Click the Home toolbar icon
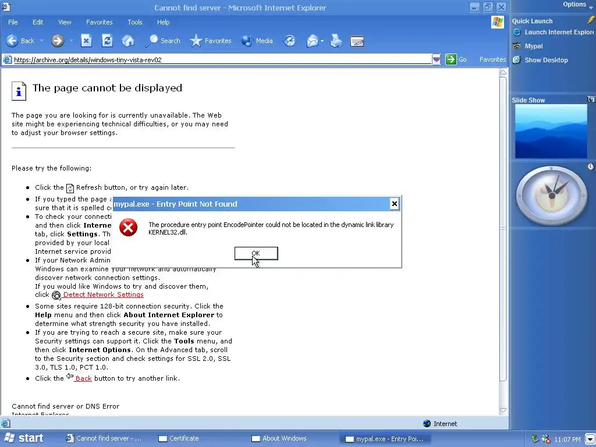The height and width of the screenshot is (447, 596). coord(128,41)
